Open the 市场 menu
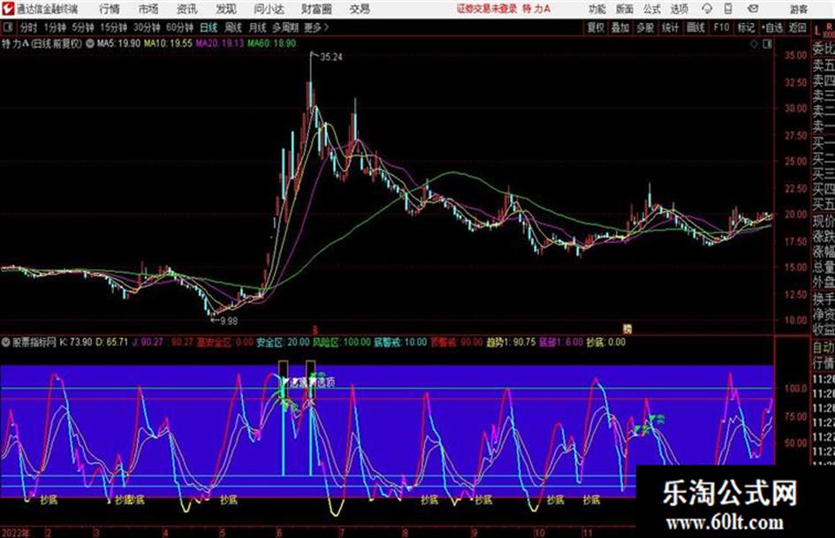The image size is (835, 538). 148,9
